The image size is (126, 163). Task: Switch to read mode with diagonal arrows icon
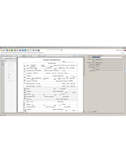coord(45,56)
